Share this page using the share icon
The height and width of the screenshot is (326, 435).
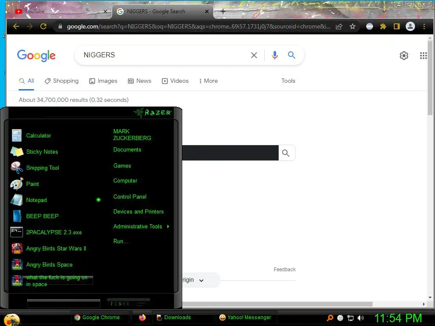[339, 27]
